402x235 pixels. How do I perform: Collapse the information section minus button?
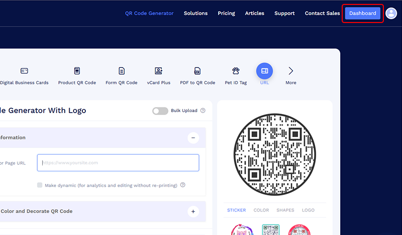193,138
